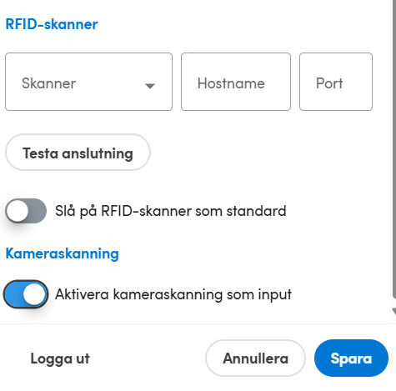Log out with Logga ut
This screenshot has height=391, width=396.
point(60,358)
